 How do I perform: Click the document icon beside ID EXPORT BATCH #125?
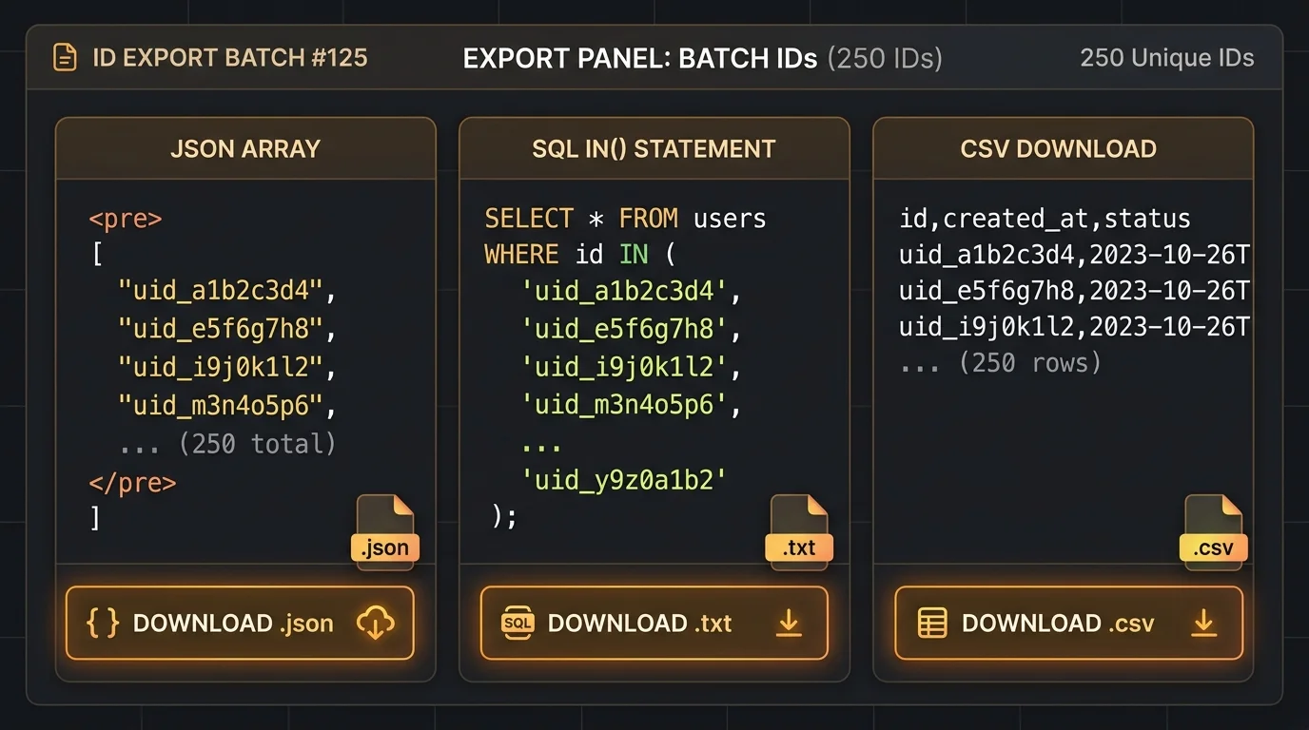click(x=63, y=57)
